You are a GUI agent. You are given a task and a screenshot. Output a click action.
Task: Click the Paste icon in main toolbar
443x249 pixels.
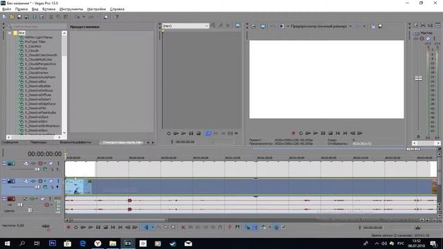(66, 17)
